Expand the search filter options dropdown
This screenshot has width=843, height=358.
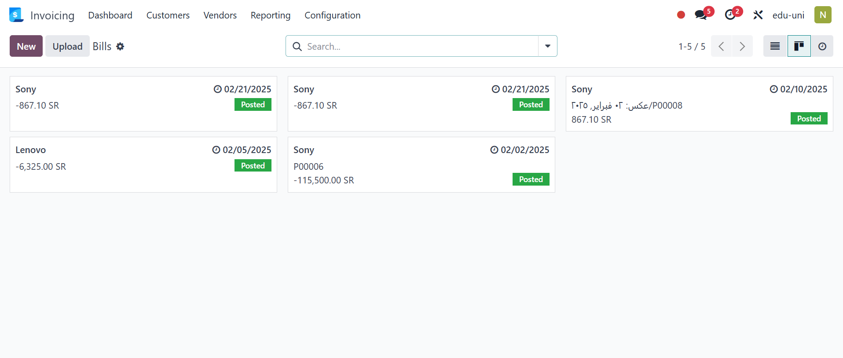(x=548, y=46)
